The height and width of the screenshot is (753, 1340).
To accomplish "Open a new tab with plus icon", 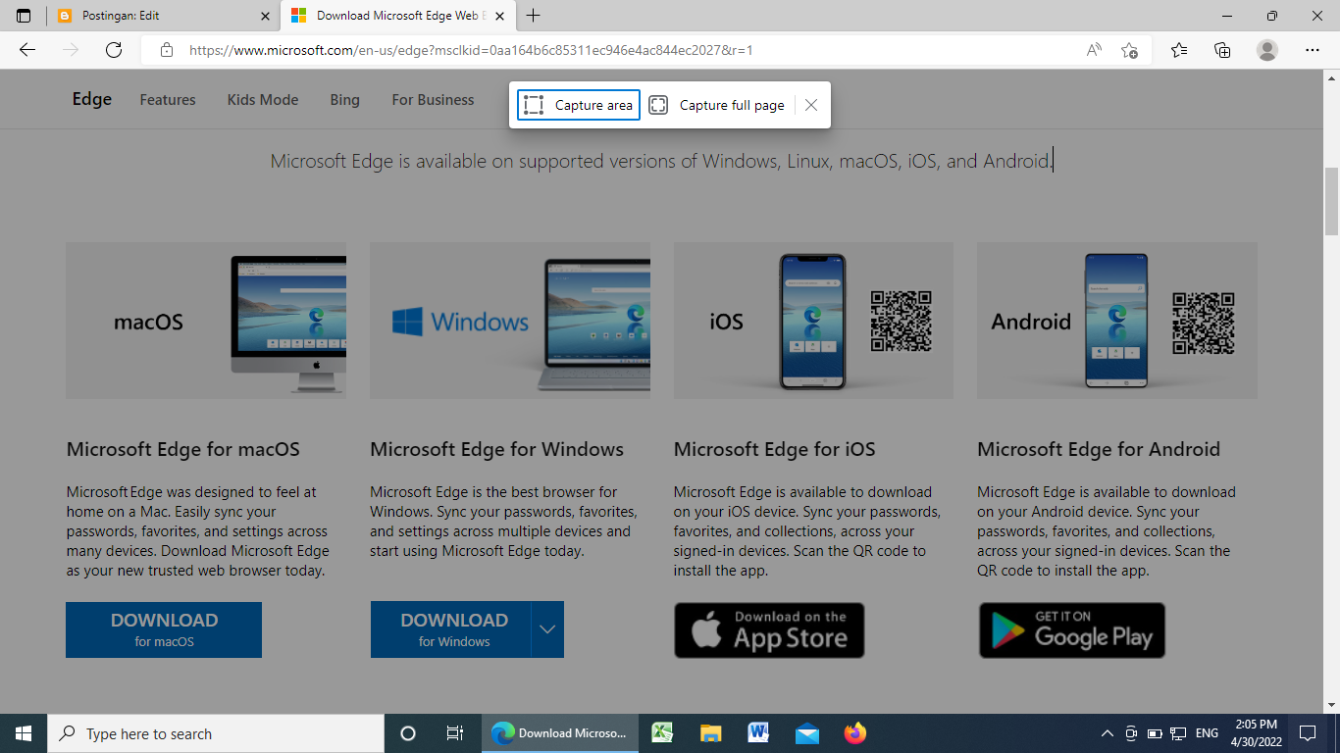I will coord(533,16).
